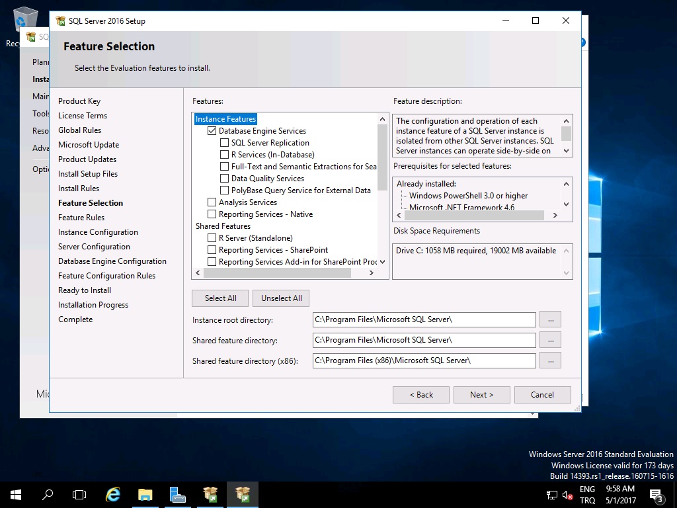Open the Action Center notifications icon
This screenshot has height=508, width=677.
pyautogui.click(x=657, y=495)
